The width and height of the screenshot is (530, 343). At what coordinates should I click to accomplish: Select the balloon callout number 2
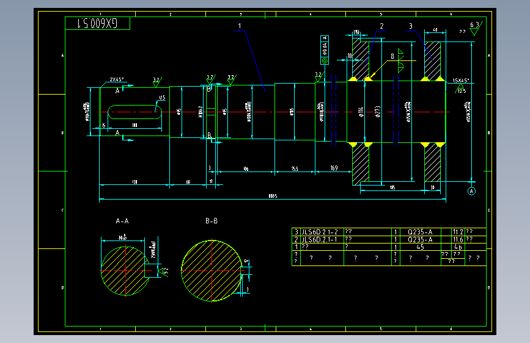381,26
